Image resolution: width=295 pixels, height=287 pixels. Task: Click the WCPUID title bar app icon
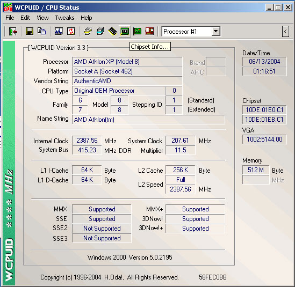8,8
